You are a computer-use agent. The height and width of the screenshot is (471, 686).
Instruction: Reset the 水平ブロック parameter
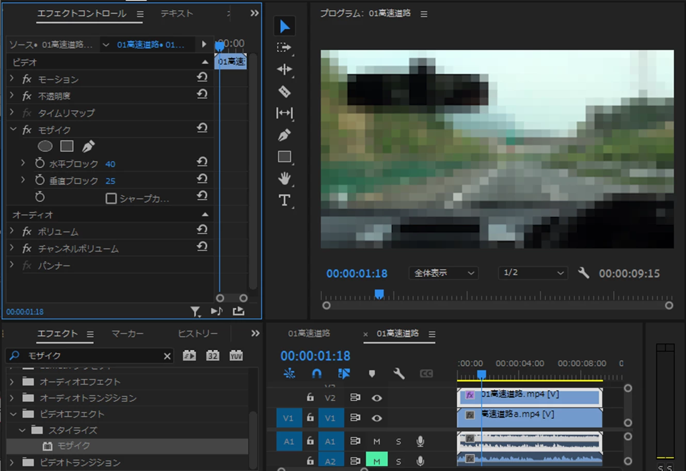coord(202,162)
